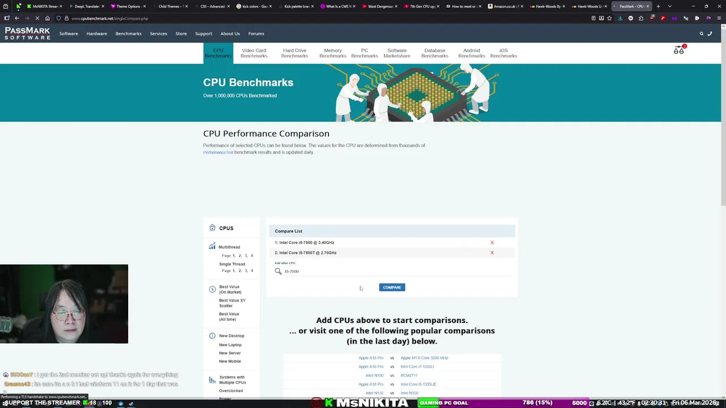Open the Software menu

pos(69,33)
